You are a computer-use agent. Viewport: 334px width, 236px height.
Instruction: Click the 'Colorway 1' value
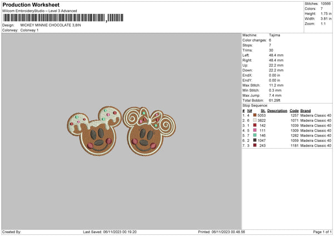click(30, 30)
